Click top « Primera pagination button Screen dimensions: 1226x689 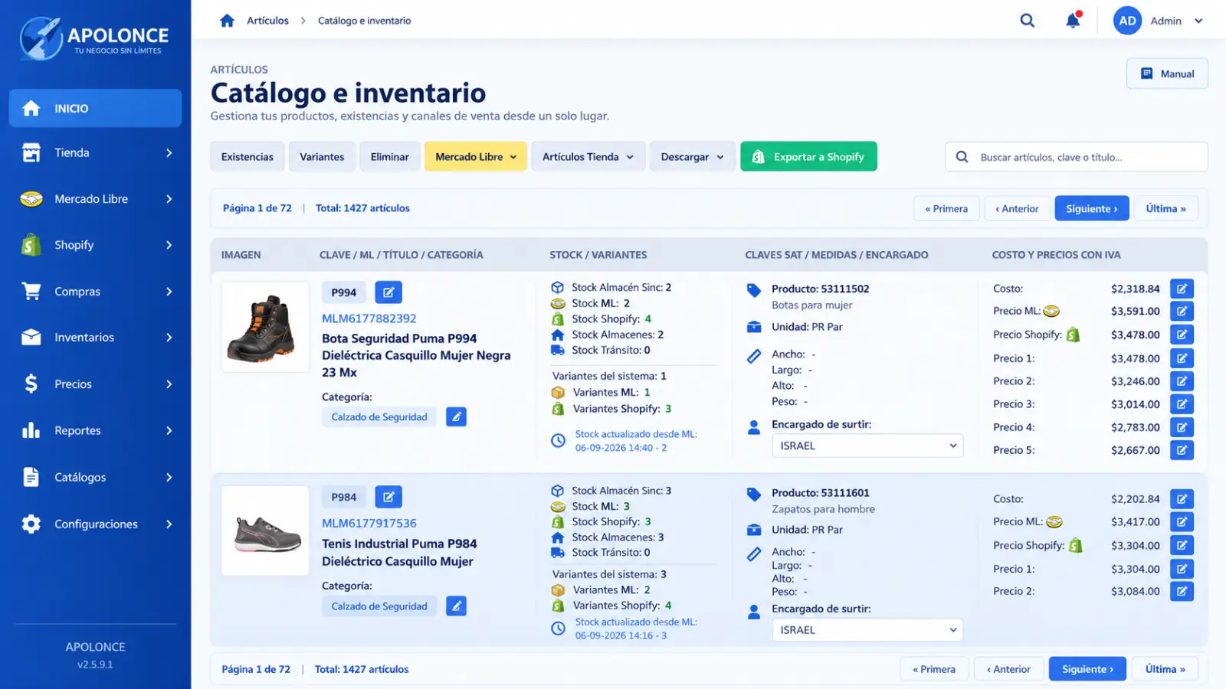click(946, 208)
